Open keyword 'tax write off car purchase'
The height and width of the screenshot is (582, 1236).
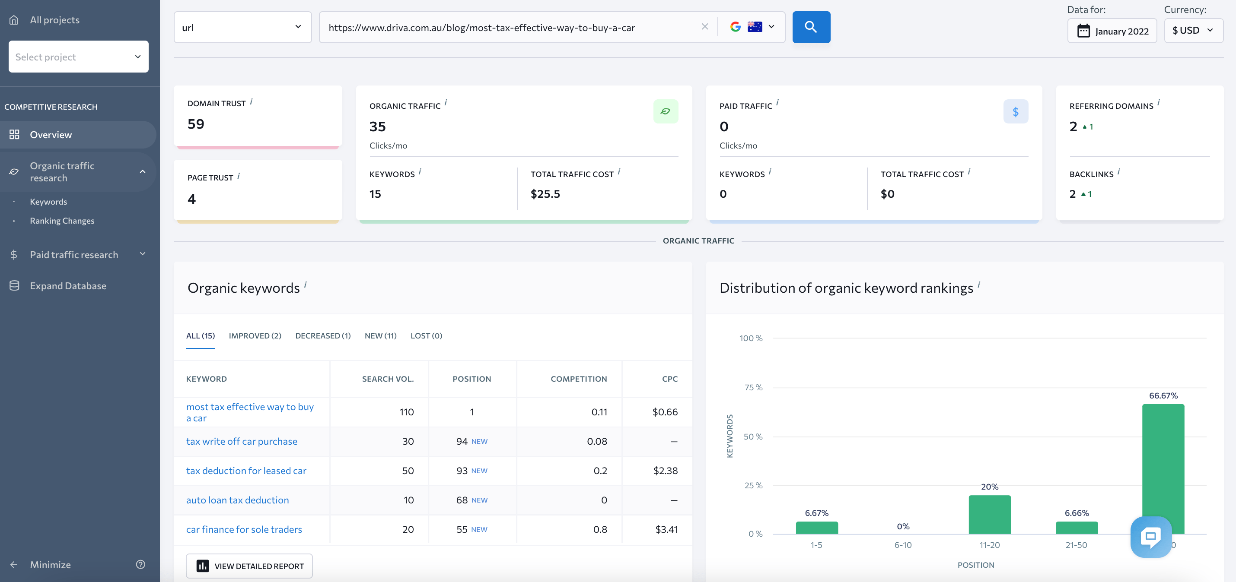point(242,441)
